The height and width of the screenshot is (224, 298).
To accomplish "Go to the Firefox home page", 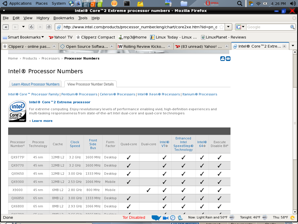I will pyautogui.click(x=49, y=27).
